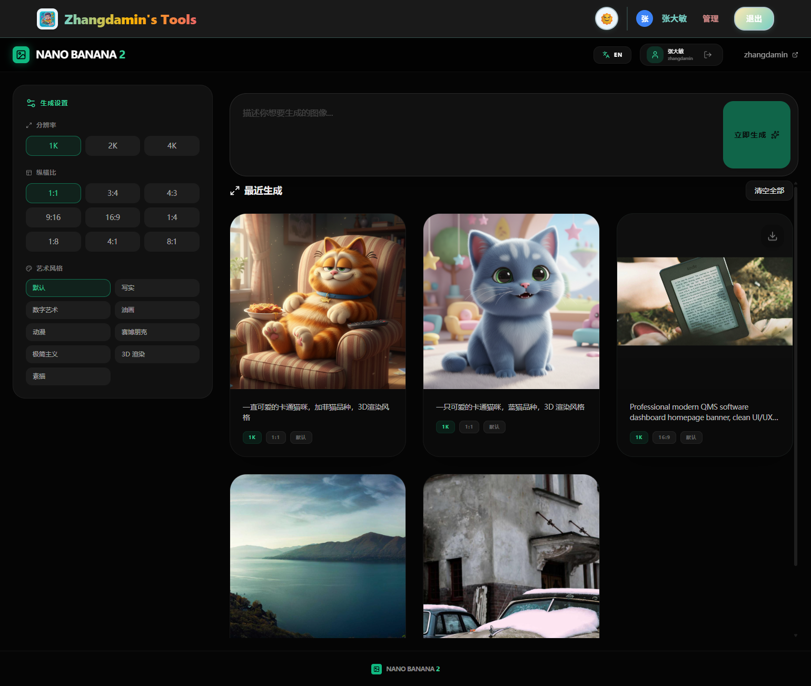Select 2K resolution

tap(113, 146)
